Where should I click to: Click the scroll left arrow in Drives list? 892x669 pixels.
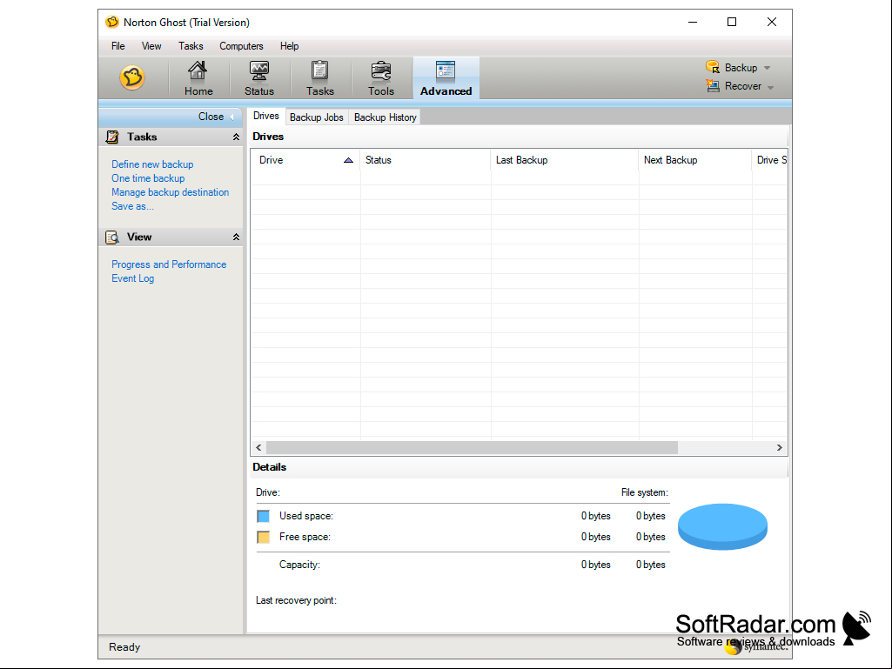(x=258, y=448)
